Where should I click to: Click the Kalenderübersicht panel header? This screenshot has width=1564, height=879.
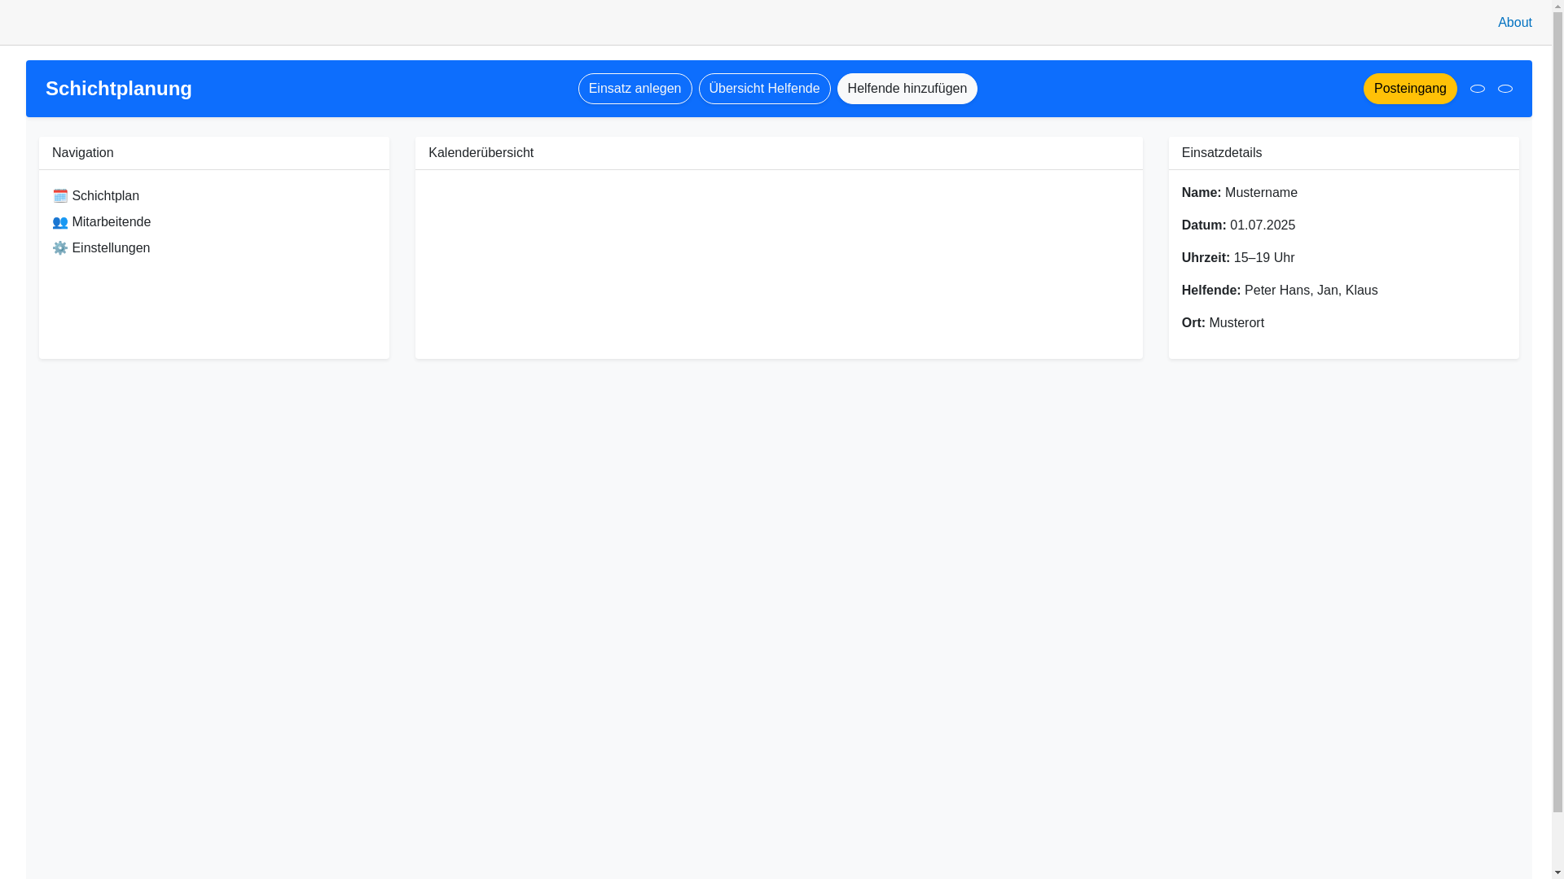point(779,153)
